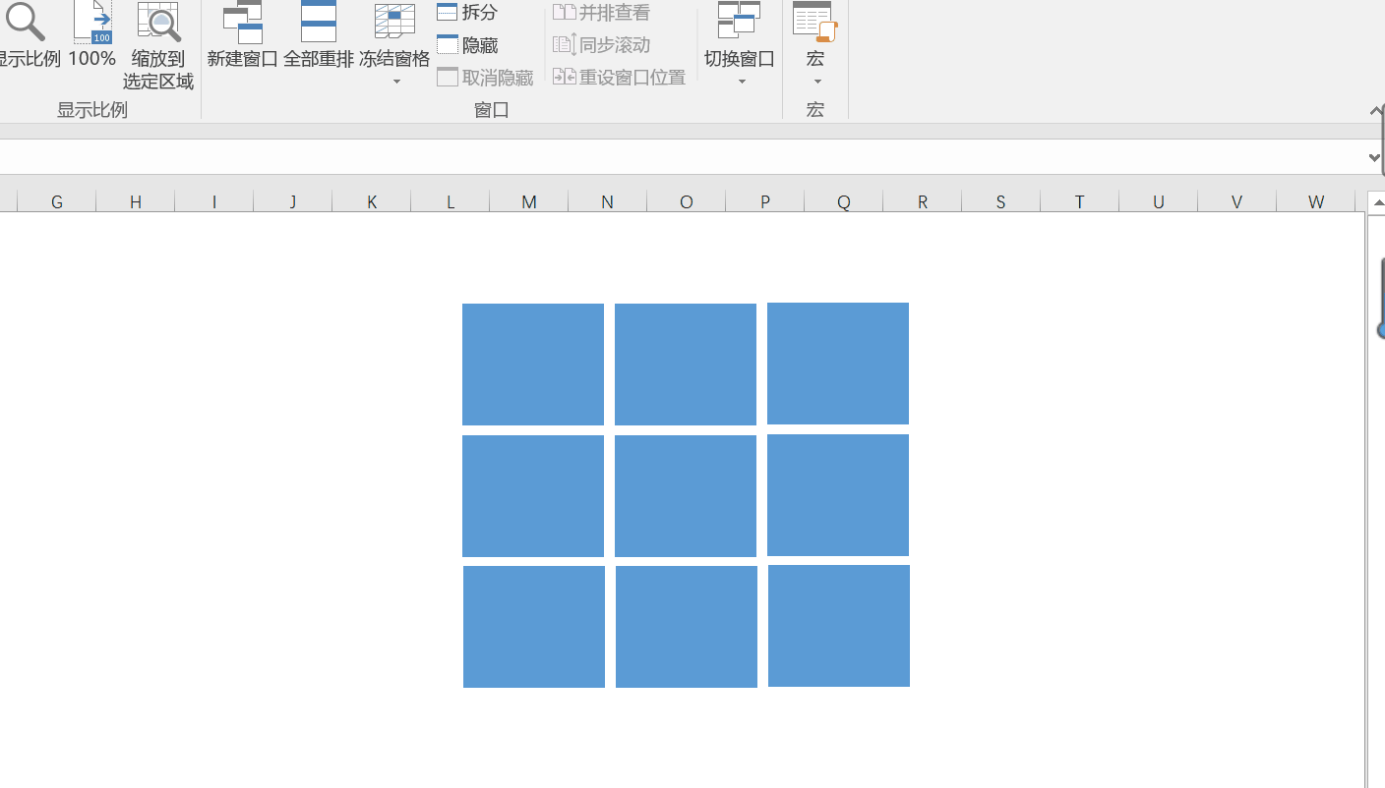Expand the formula bar
This screenshot has height=788, width=1385.
[1374, 157]
